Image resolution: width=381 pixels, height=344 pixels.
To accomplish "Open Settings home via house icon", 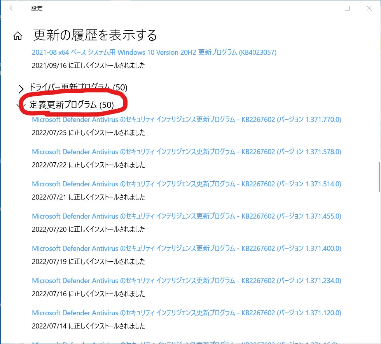I will 17,36.
